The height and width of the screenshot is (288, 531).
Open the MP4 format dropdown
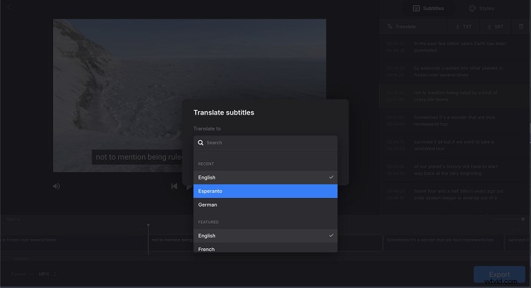tap(46, 273)
